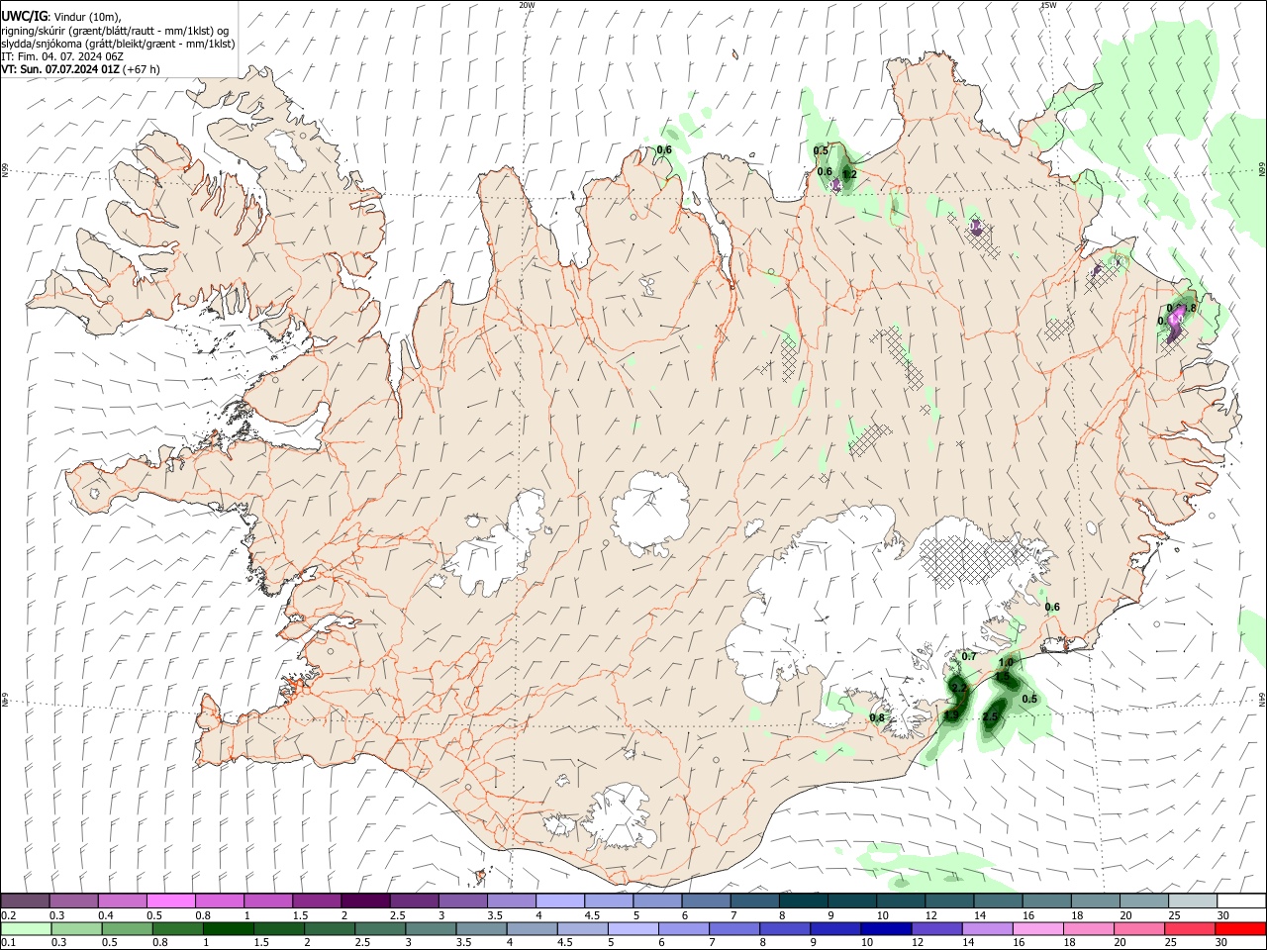Pick the 7 periwinkle swatch in the lower scale
This screenshot has width=1267, height=950.
pos(734,929)
